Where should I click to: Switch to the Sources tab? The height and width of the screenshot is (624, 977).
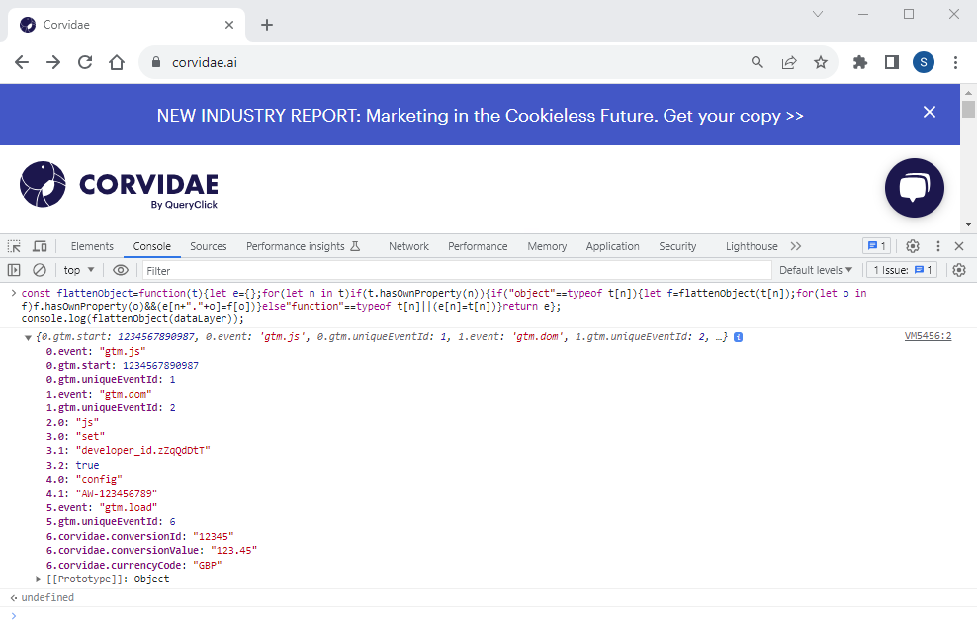coord(208,246)
